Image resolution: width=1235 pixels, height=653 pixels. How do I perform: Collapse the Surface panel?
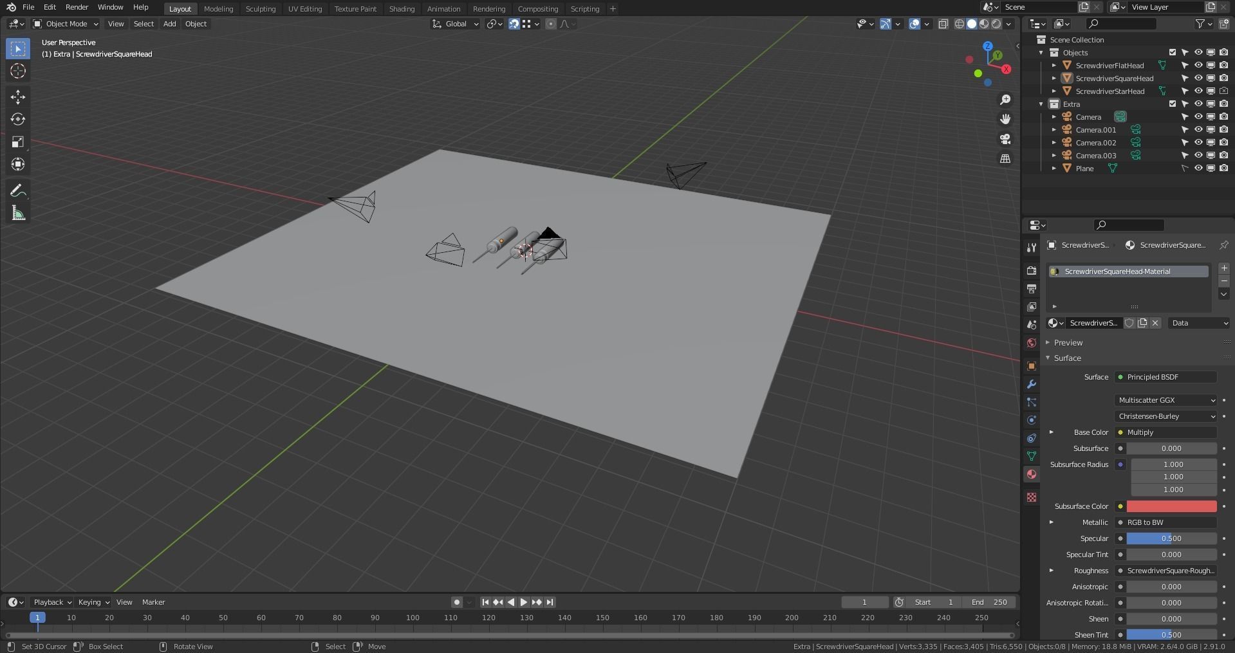click(1067, 358)
